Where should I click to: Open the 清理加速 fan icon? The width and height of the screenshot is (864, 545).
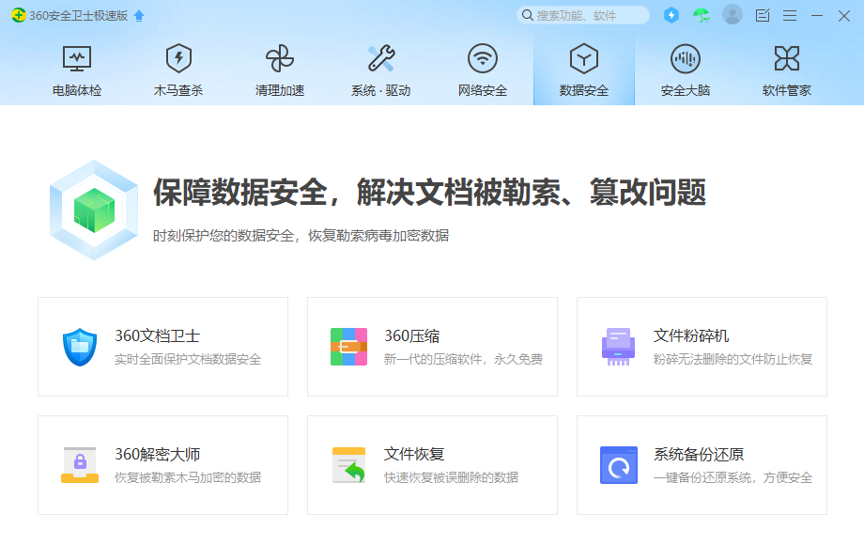coord(279,58)
